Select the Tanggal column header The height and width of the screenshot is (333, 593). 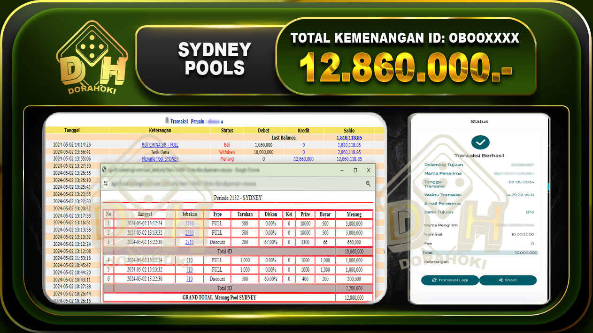click(x=71, y=130)
